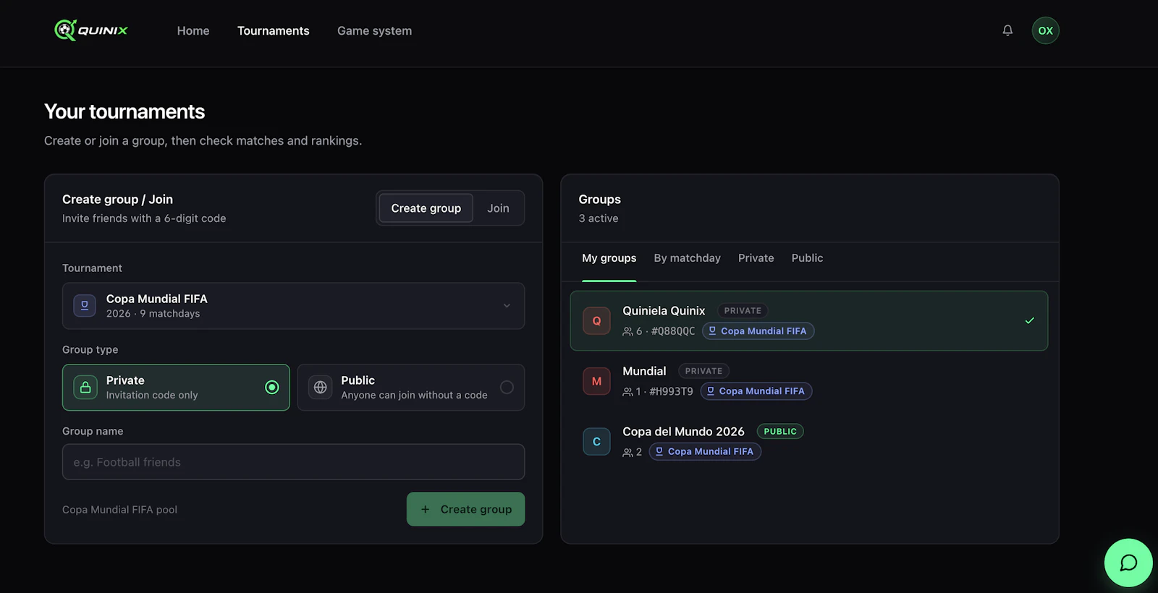Click the green Create group submit button
This screenshot has height=593, width=1158.
tap(465, 509)
